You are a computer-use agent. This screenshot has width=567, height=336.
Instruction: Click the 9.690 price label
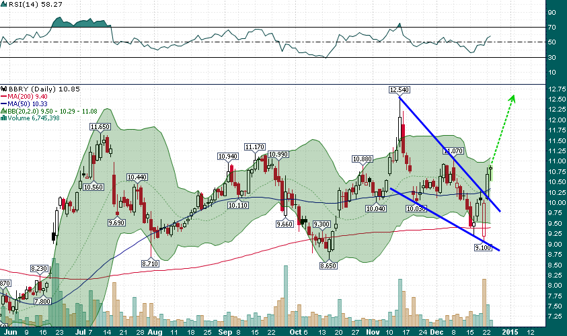point(116,222)
